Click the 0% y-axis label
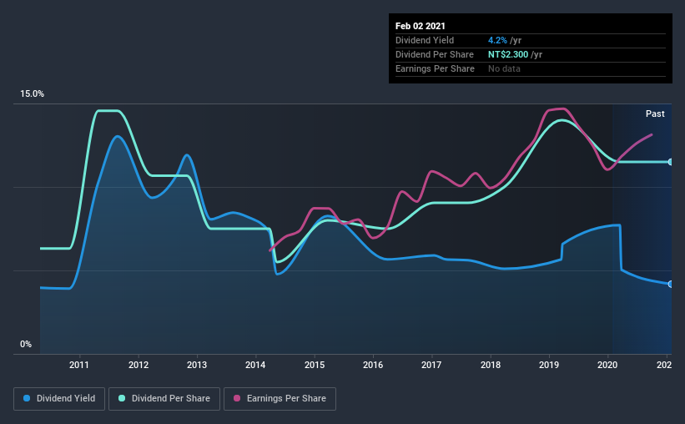The width and height of the screenshot is (685, 424). pos(26,345)
